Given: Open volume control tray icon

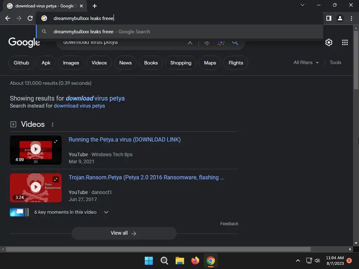Looking at the screenshot, I should click(x=317, y=261).
